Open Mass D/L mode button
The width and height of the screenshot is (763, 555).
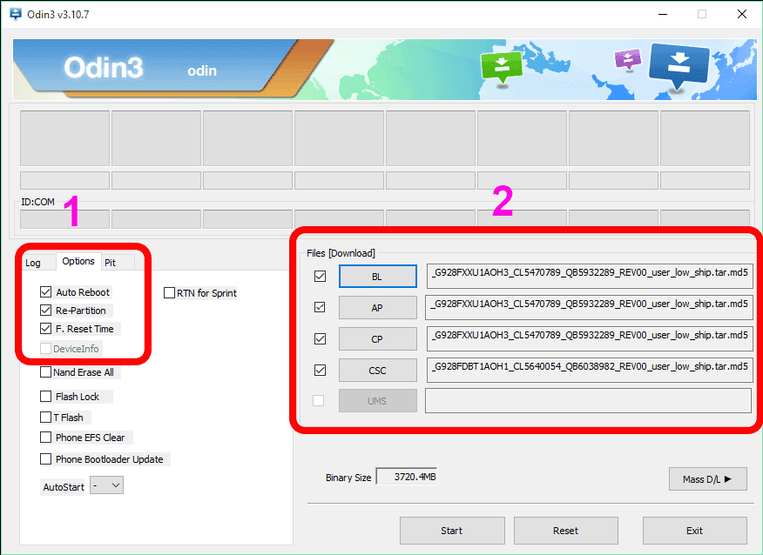[708, 479]
